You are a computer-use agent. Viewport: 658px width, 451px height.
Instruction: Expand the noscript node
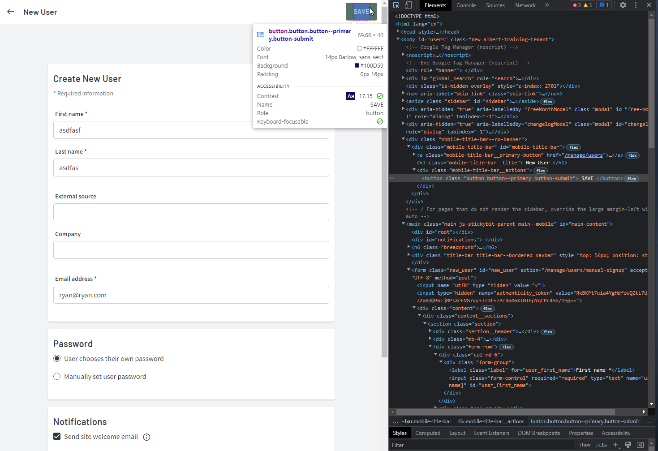point(403,55)
